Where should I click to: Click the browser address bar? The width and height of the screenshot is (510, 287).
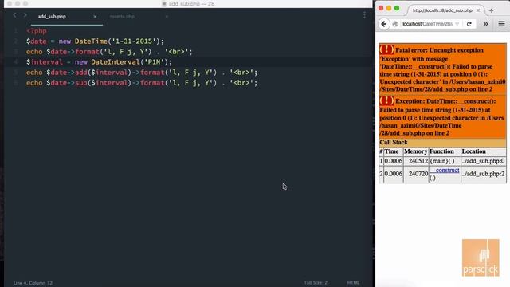(427, 24)
